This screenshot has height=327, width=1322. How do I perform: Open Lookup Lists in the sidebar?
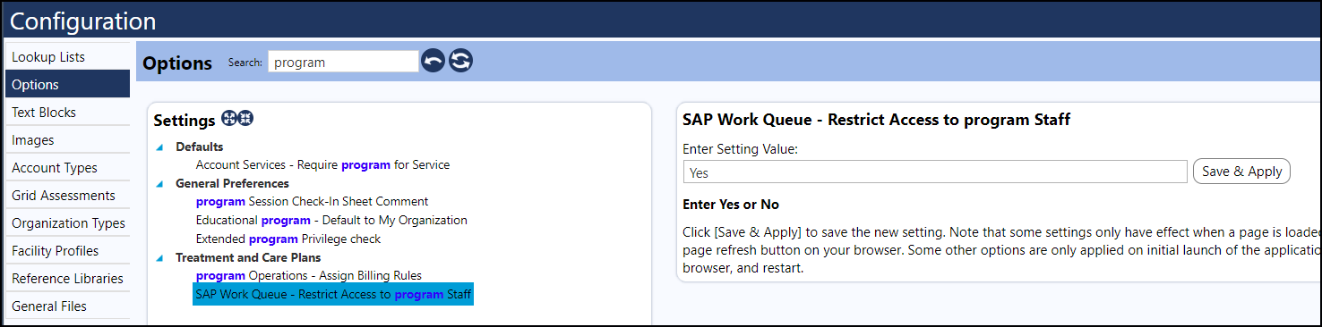(67, 57)
